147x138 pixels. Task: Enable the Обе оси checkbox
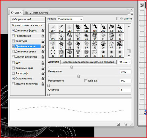click(86, 81)
